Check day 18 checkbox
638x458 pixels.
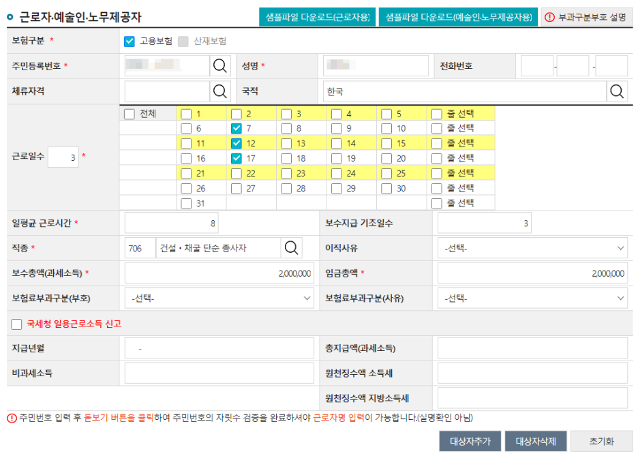[286, 159]
